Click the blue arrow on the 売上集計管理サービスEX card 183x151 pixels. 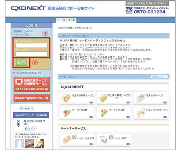tap(128, 102)
